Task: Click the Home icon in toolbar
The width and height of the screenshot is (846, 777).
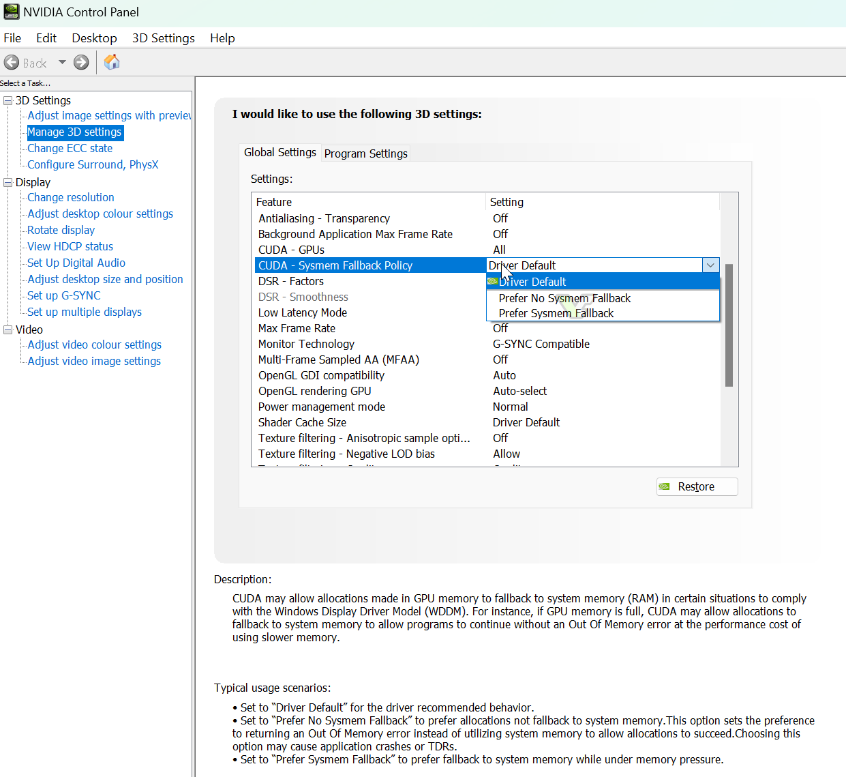Action: tap(112, 62)
